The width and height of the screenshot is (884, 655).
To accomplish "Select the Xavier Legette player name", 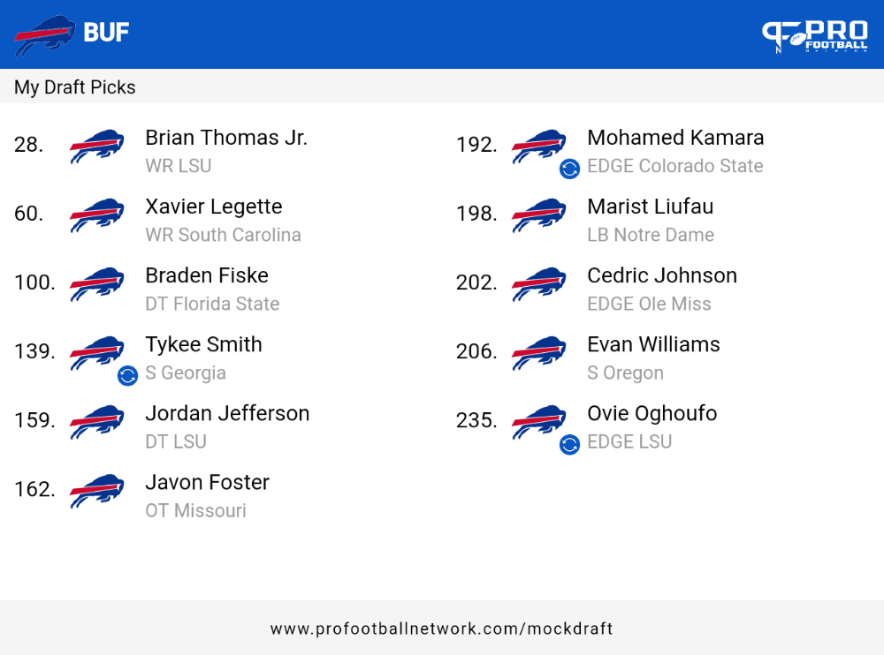I will pyautogui.click(x=214, y=207).
